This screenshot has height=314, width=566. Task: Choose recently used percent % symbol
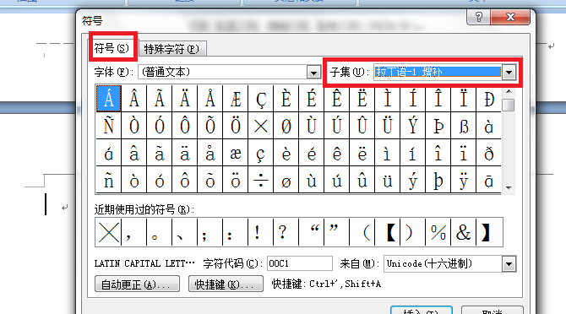[438, 232]
